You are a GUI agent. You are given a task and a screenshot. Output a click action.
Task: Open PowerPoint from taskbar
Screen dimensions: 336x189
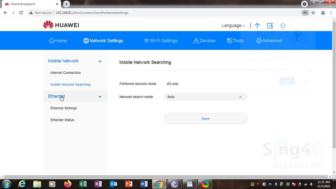tap(129, 184)
